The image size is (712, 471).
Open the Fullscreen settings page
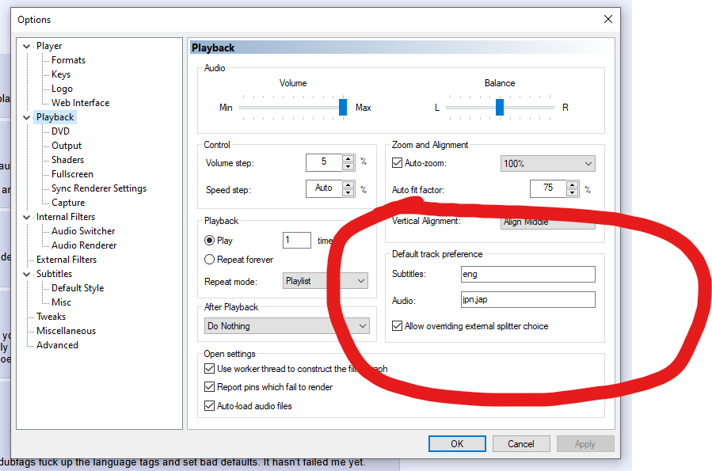[x=72, y=174]
